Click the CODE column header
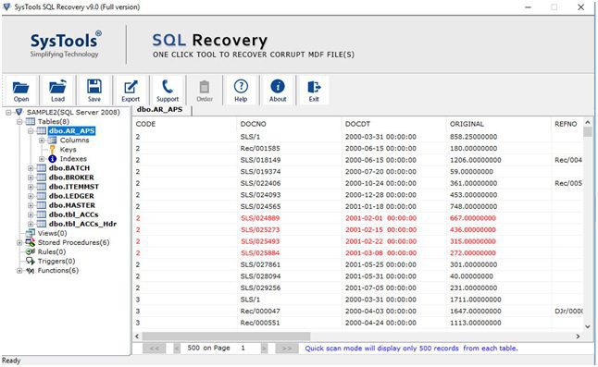This screenshot has width=598, height=367. point(145,124)
